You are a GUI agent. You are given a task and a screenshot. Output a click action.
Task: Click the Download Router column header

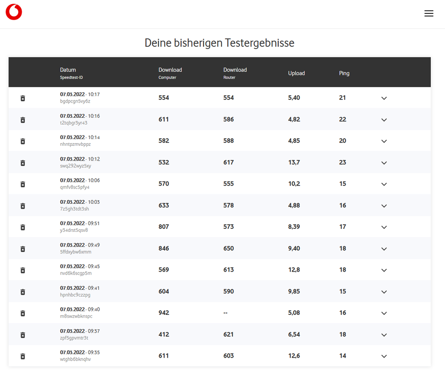pos(235,73)
